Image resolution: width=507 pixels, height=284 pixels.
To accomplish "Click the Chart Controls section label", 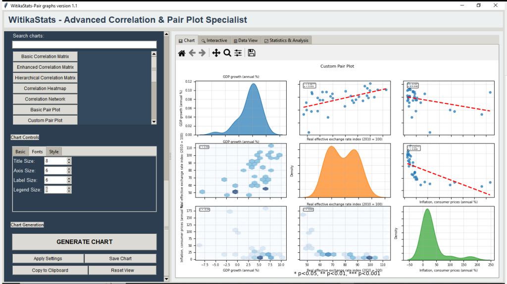I will pyautogui.click(x=25, y=138).
